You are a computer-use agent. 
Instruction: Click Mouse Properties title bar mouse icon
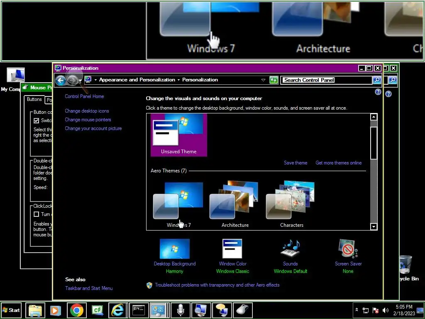25,87
